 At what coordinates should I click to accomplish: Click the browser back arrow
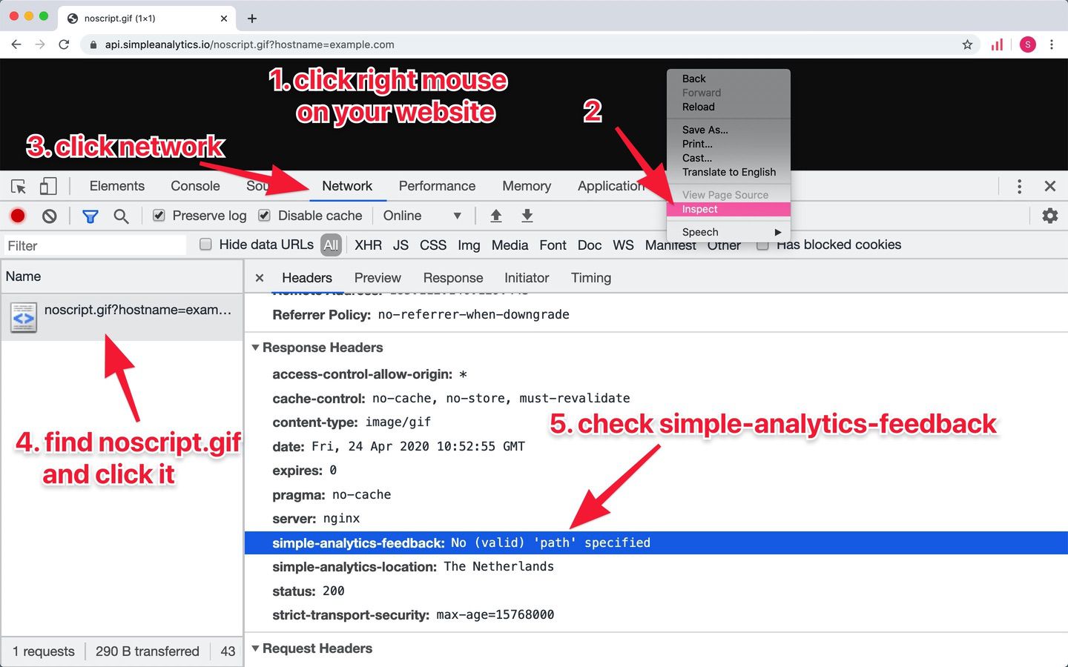tap(16, 44)
